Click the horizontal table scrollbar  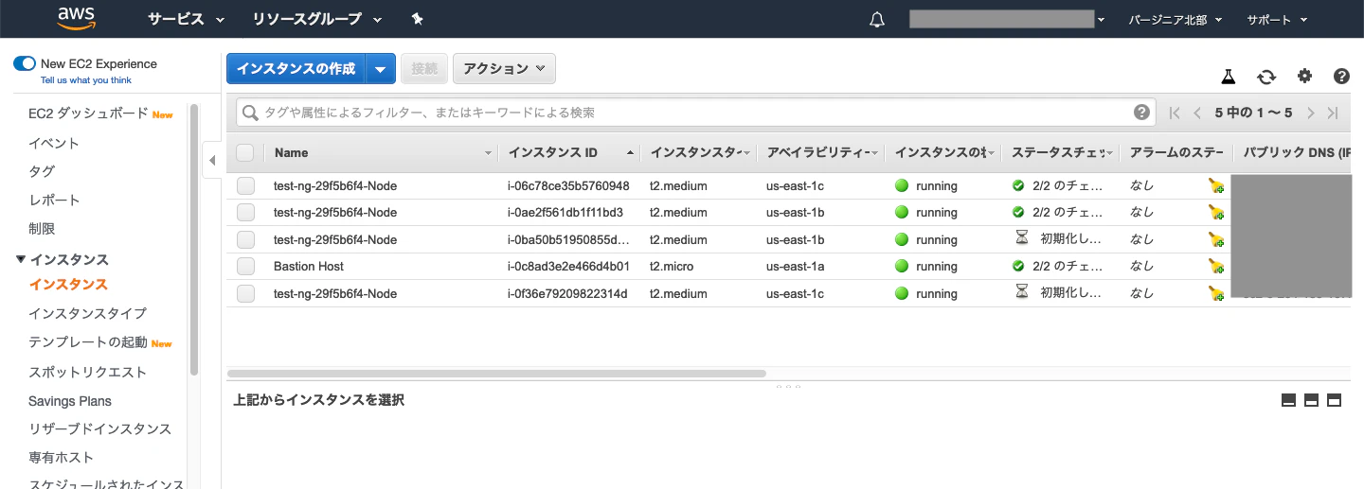click(x=496, y=374)
